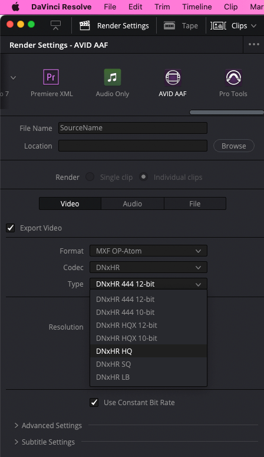Switch to the Audio tab

pos(132,203)
